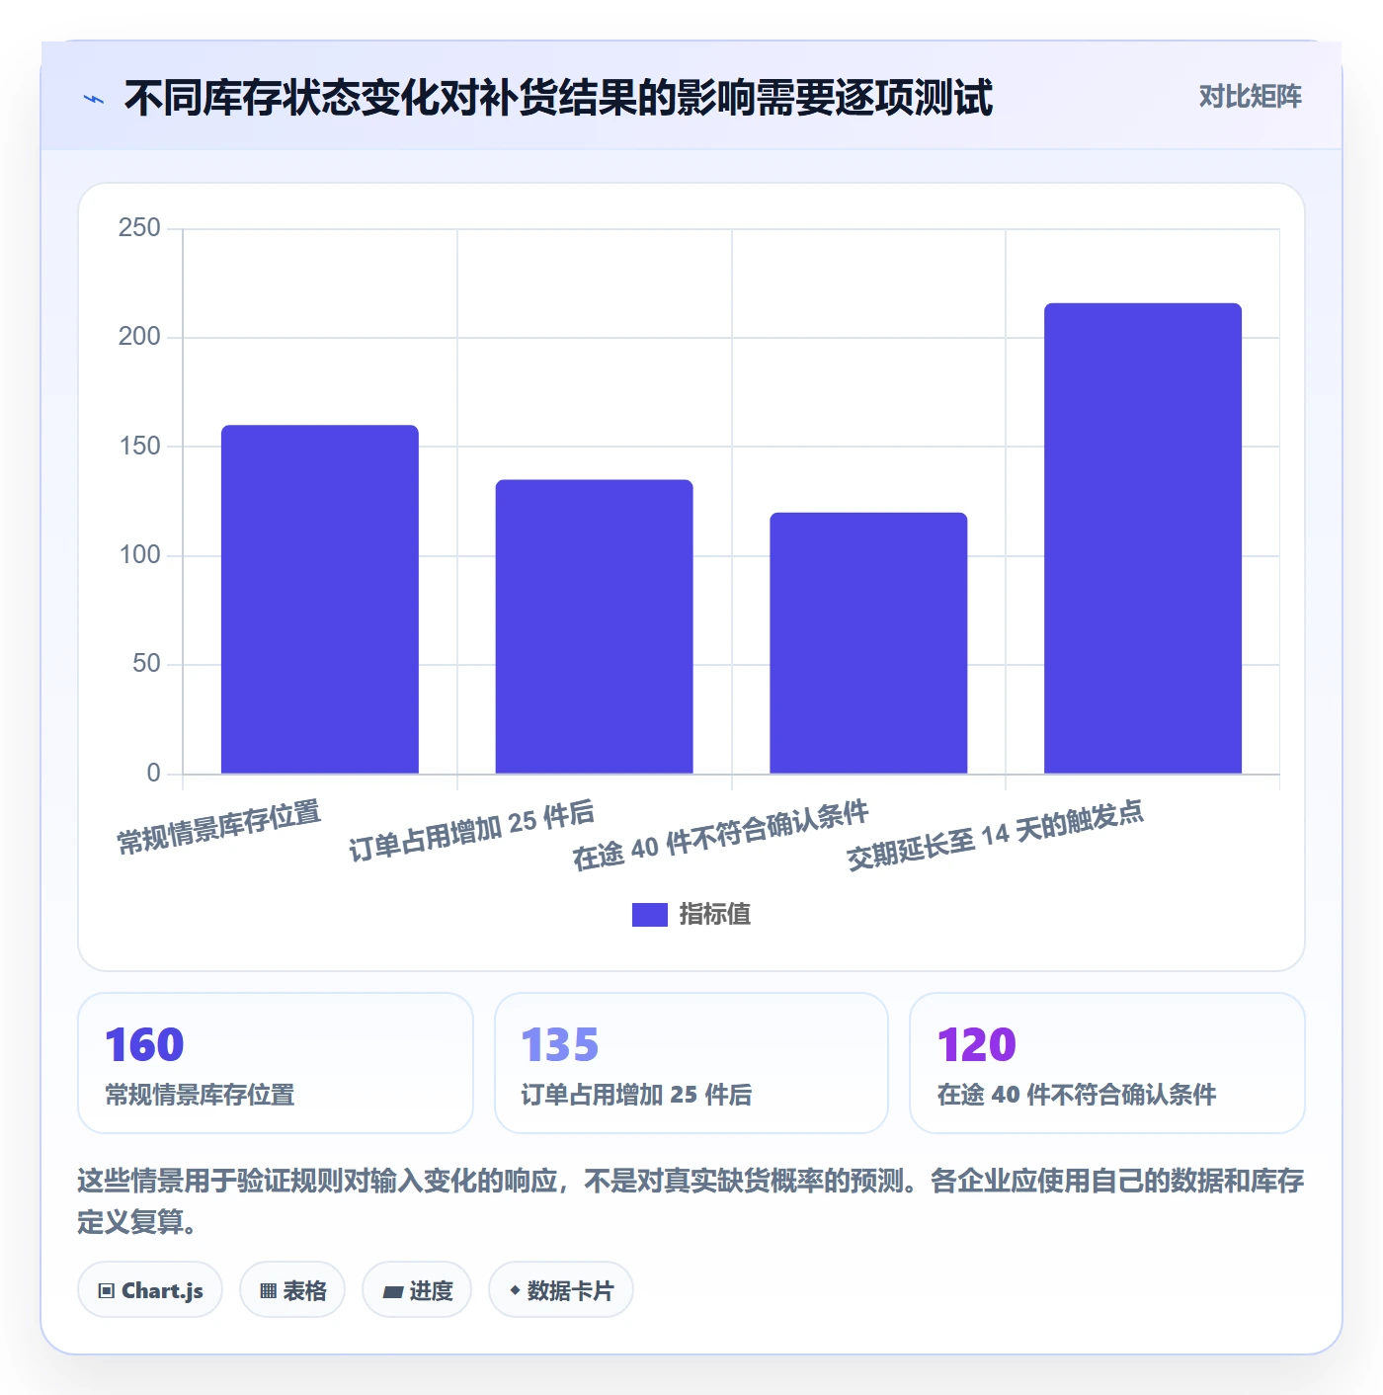Select the bar for 常规情景库存位置

click(319, 599)
